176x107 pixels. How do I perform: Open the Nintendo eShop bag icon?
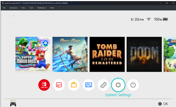point(74,85)
